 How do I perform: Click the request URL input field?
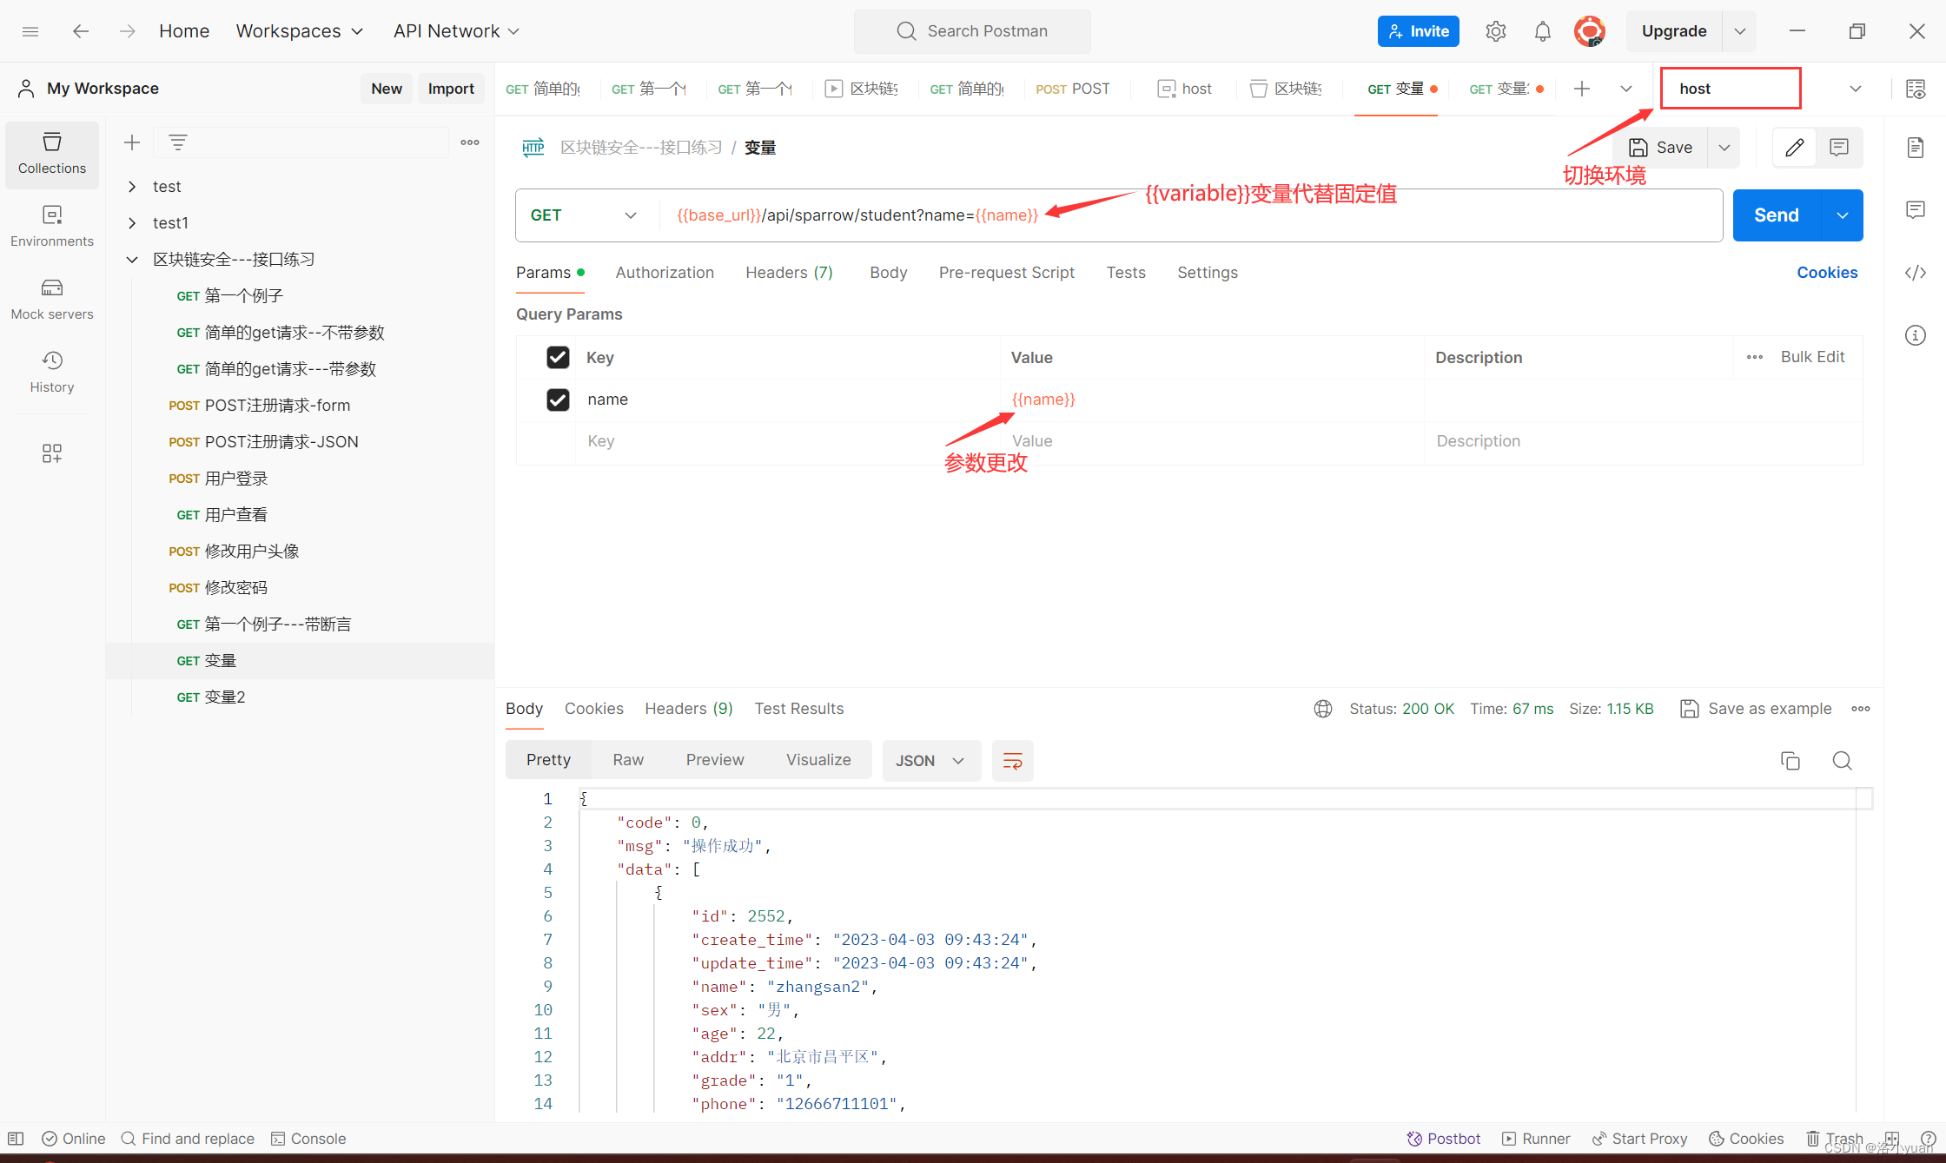(1190, 215)
